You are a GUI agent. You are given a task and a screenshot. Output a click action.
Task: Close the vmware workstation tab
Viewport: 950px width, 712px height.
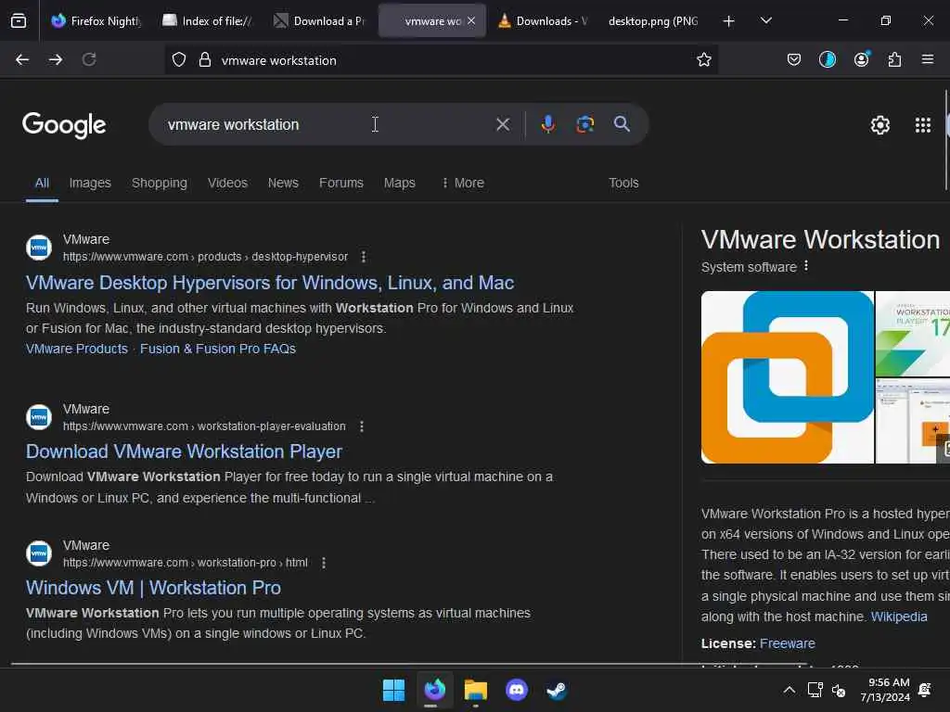(x=471, y=21)
